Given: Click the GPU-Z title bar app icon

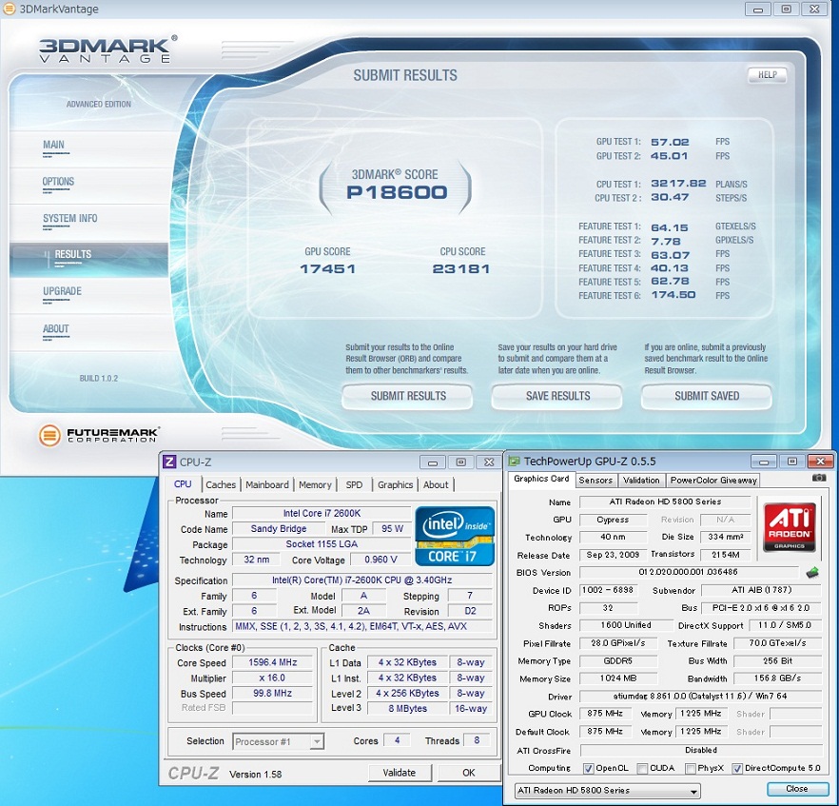Looking at the screenshot, I should pos(514,462).
